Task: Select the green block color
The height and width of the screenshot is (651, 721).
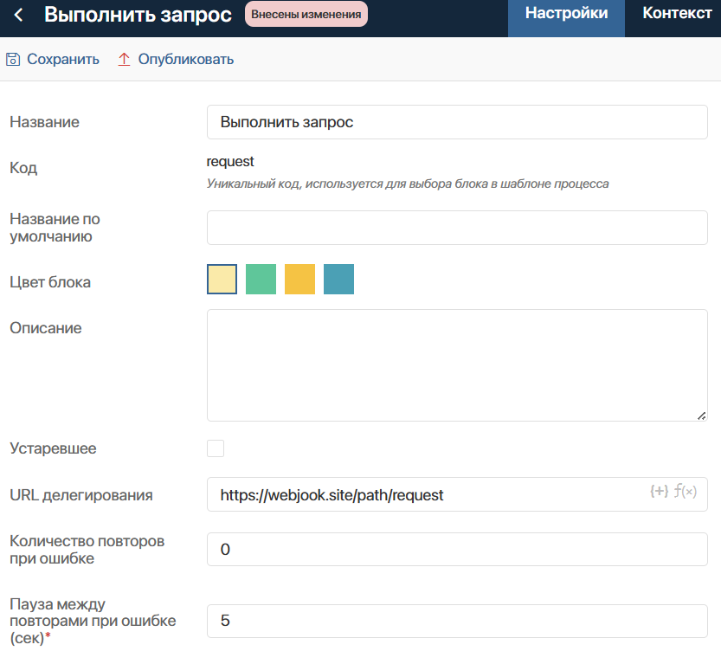Action: [x=261, y=279]
